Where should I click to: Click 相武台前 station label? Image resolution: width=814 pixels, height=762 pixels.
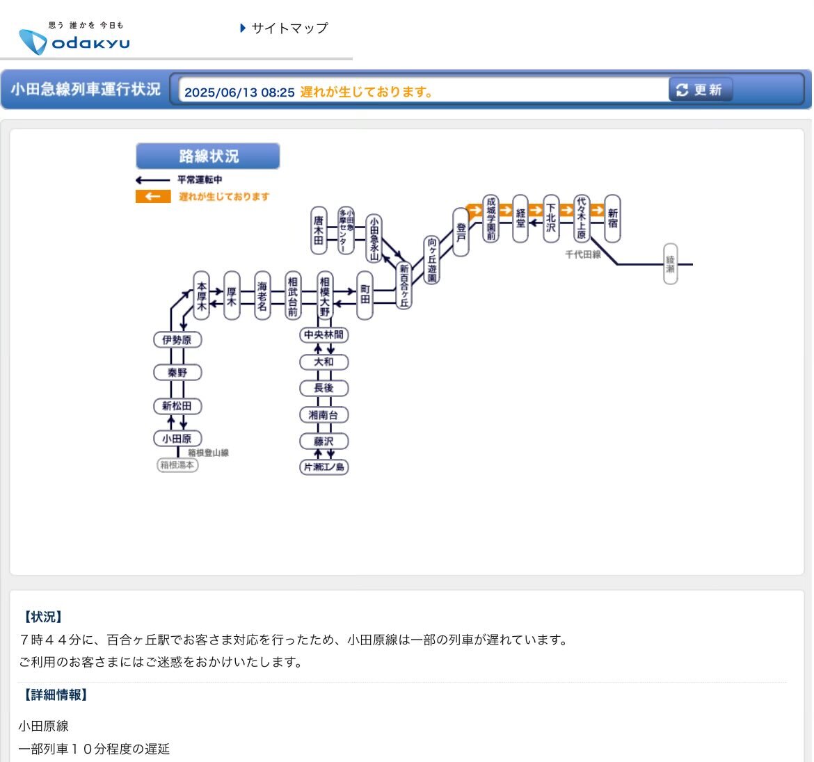293,295
